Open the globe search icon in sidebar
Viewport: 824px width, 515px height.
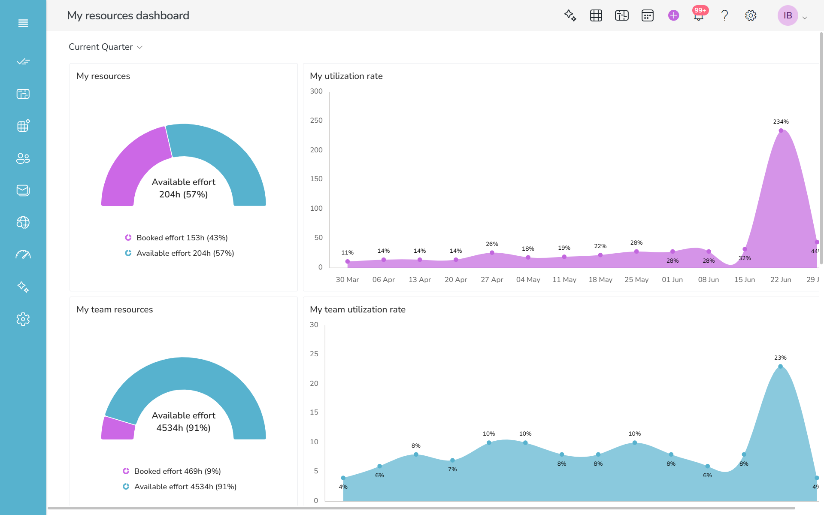point(23,222)
